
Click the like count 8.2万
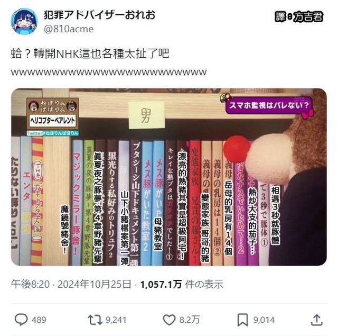190,320
